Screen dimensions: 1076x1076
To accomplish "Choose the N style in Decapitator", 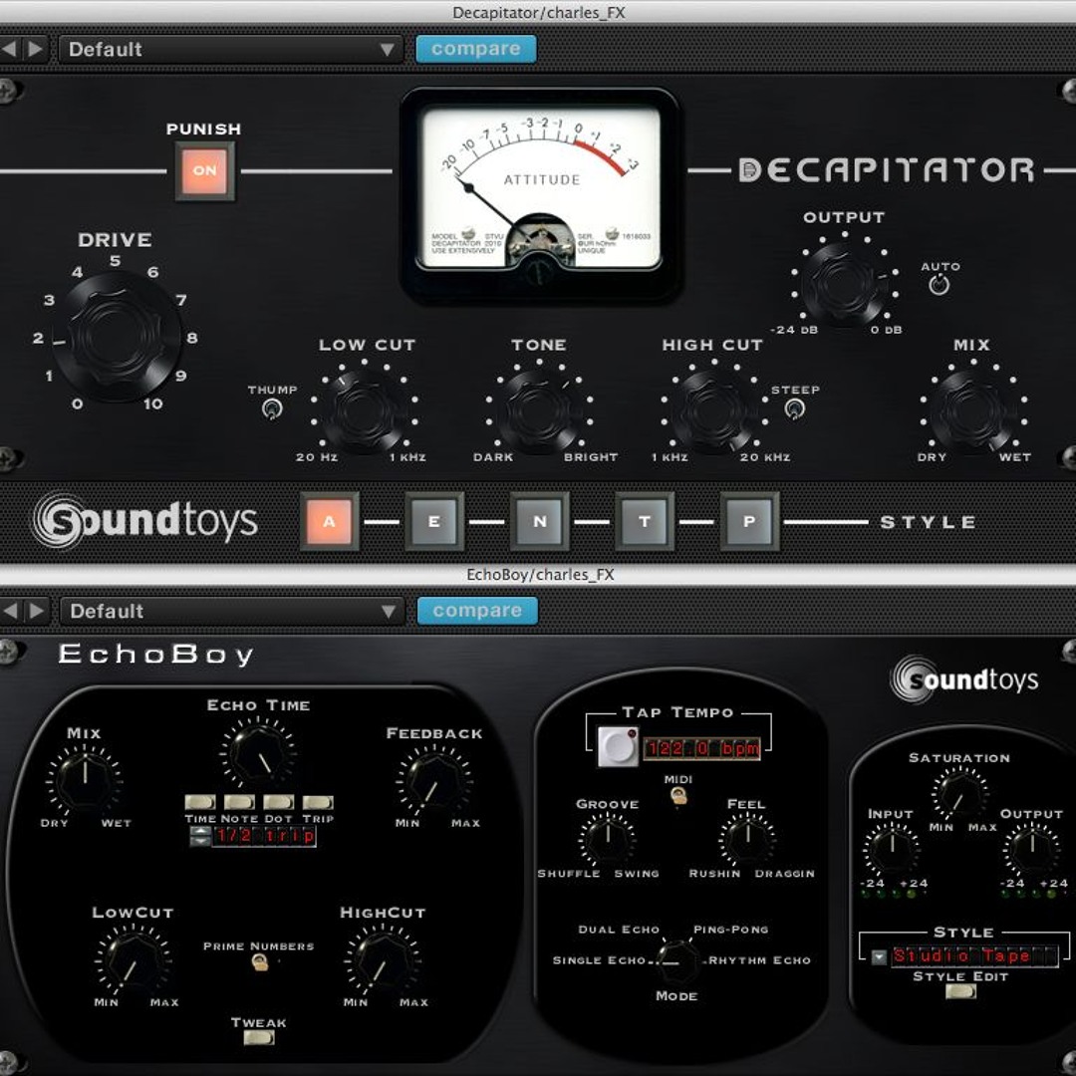I will pos(539,521).
